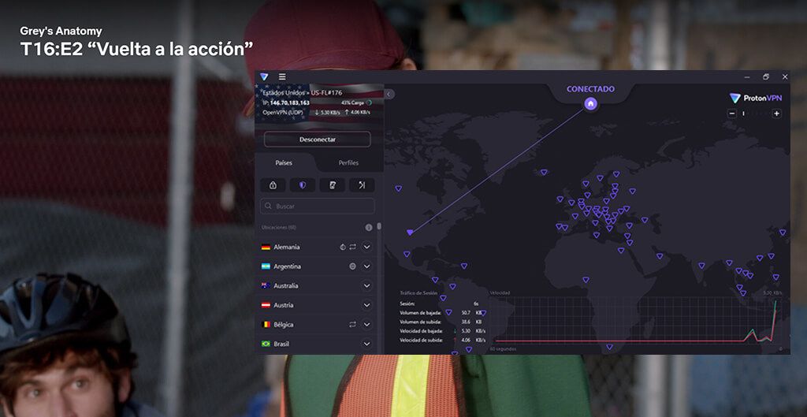Click Alemania's Tor onion icon
Image resolution: width=807 pixels, height=417 pixels.
pyautogui.click(x=343, y=247)
